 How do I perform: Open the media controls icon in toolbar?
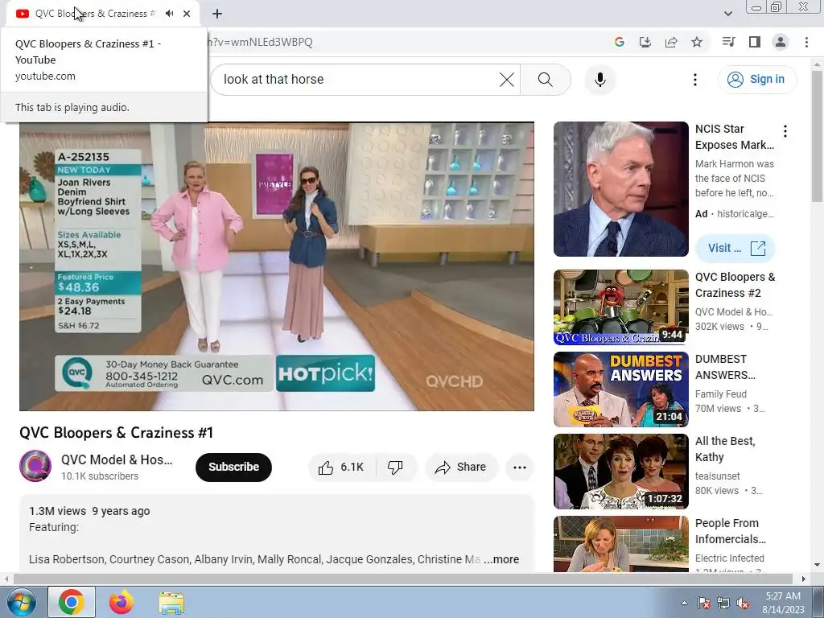(728, 42)
